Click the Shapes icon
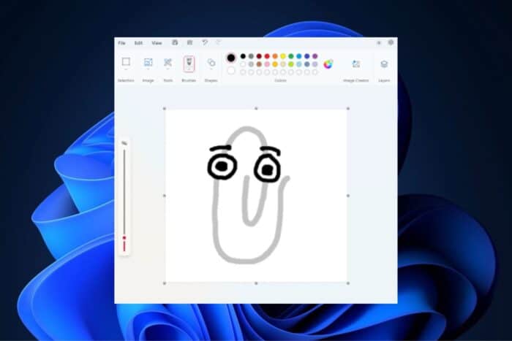 pos(211,62)
